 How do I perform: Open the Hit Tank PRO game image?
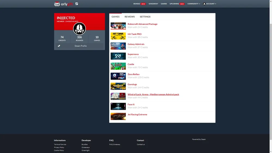118,36
